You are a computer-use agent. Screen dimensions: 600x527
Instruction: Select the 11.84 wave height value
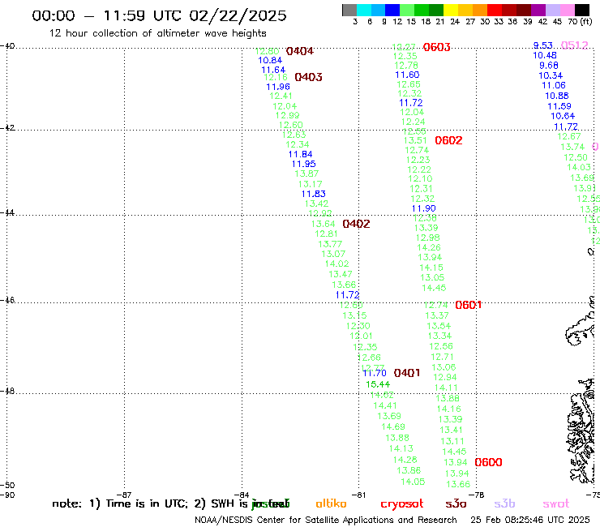[300, 154]
